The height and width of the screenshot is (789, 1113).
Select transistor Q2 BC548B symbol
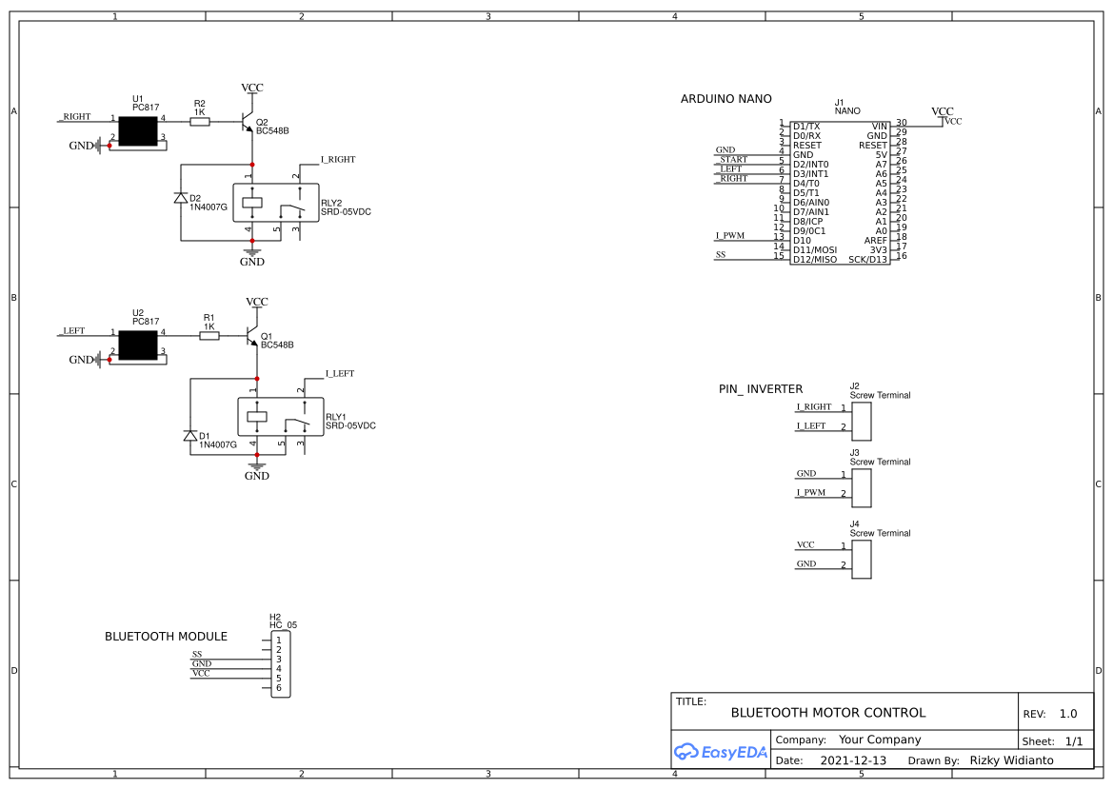click(x=248, y=122)
